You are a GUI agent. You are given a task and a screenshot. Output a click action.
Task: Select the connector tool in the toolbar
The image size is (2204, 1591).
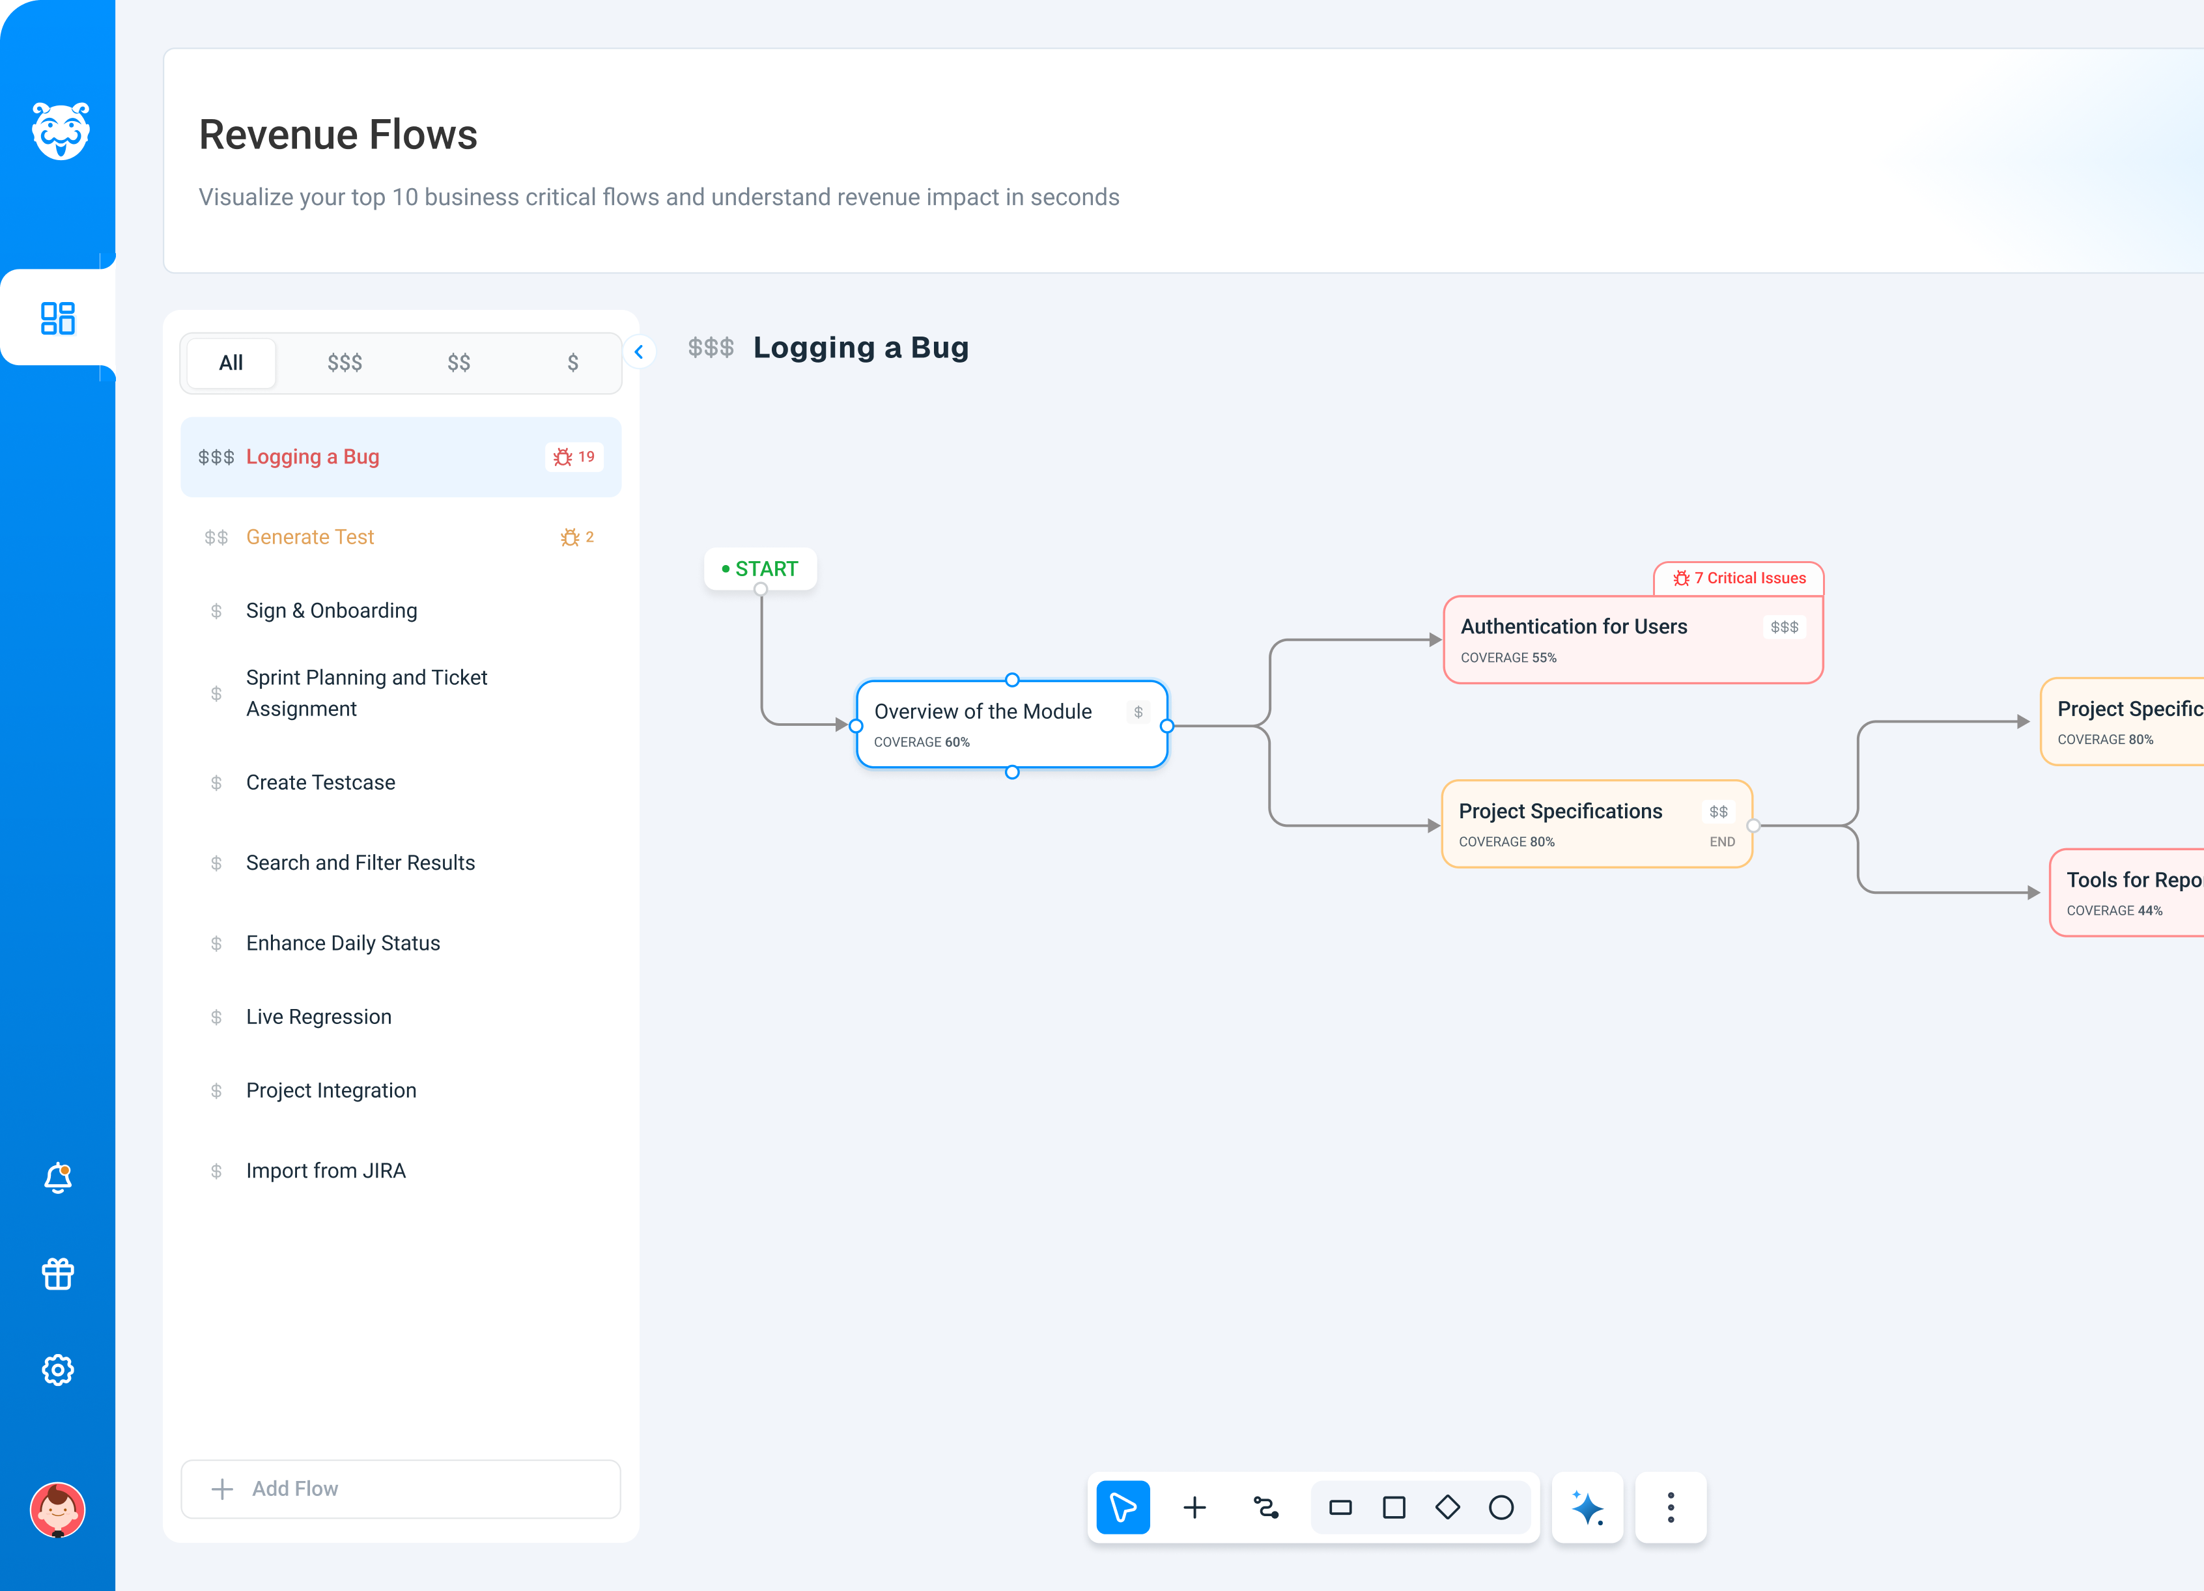(1265, 1508)
